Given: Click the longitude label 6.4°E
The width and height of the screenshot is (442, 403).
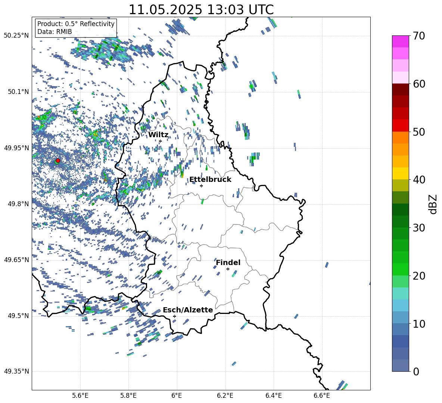Looking at the screenshot, I should coord(274,396).
